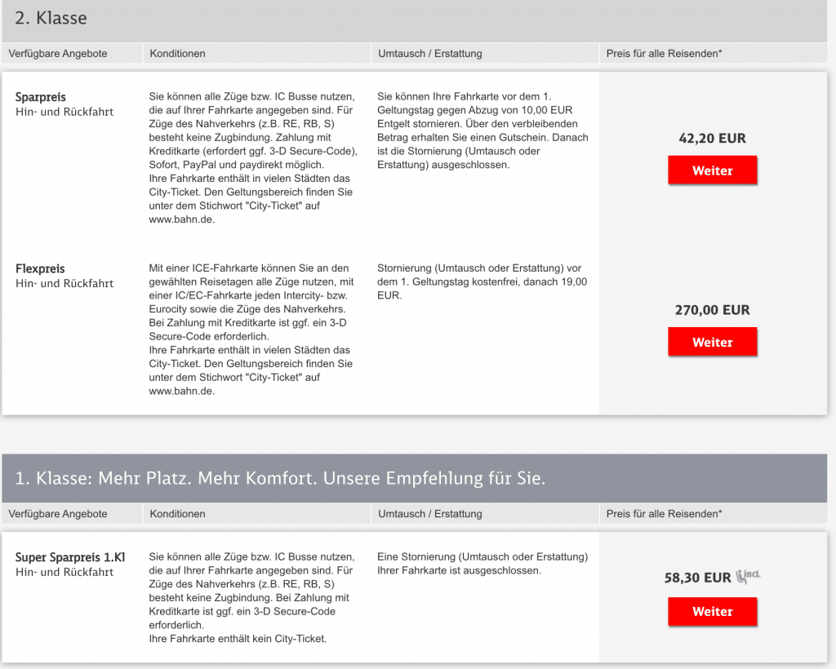Click Hin- und Rückfahrt under Super Sparpreis
The width and height of the screenshot is (836, 669).
coord(64,572)
